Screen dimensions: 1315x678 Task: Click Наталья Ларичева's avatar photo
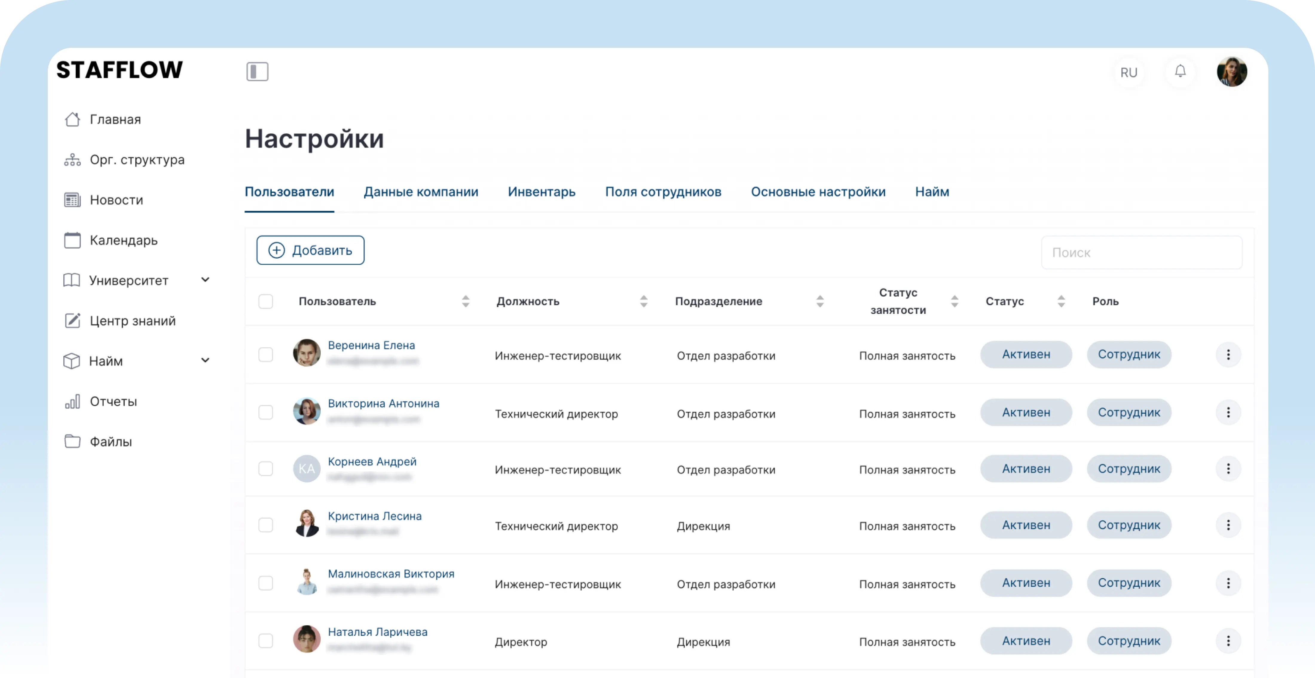pyautogui.click(x=306, y=639)
